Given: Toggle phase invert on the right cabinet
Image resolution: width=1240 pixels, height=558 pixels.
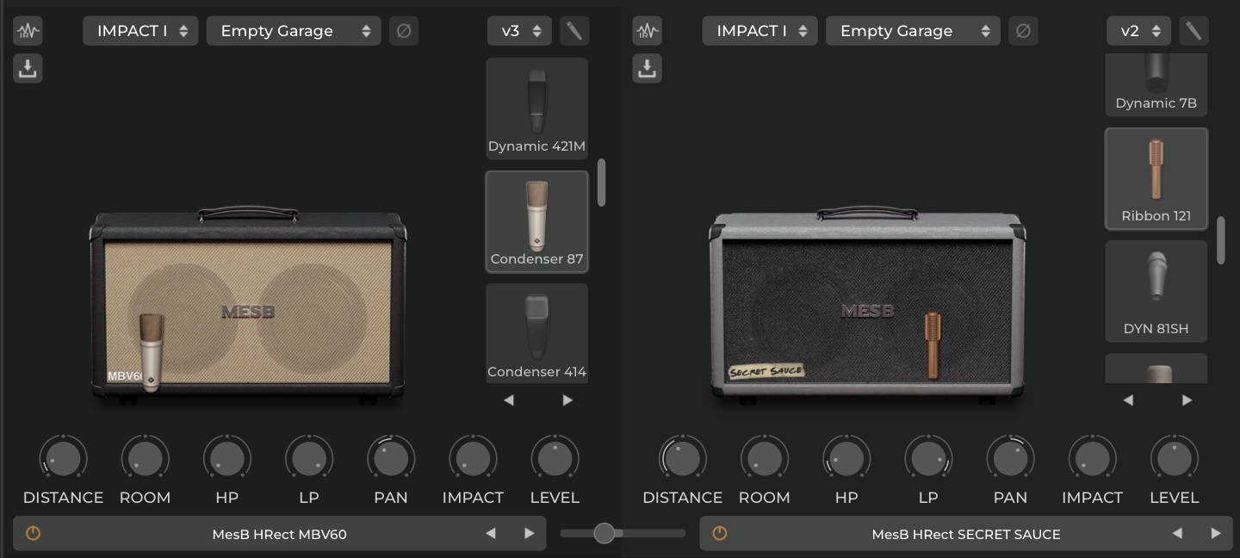Looking at the screenshot, I should (1023, 31).
